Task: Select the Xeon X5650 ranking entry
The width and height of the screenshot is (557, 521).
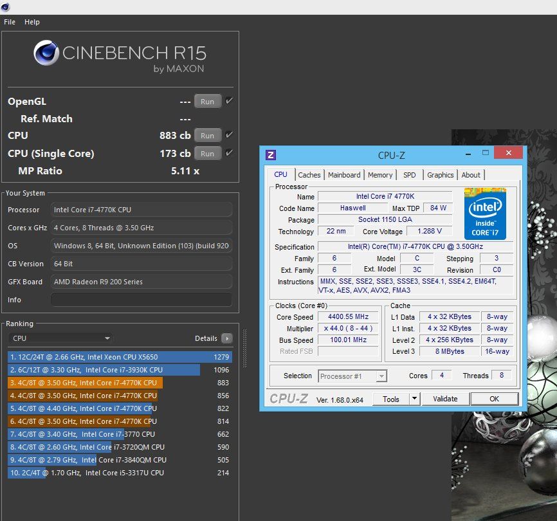Action: pyautogui.click(x=120, y=357)
